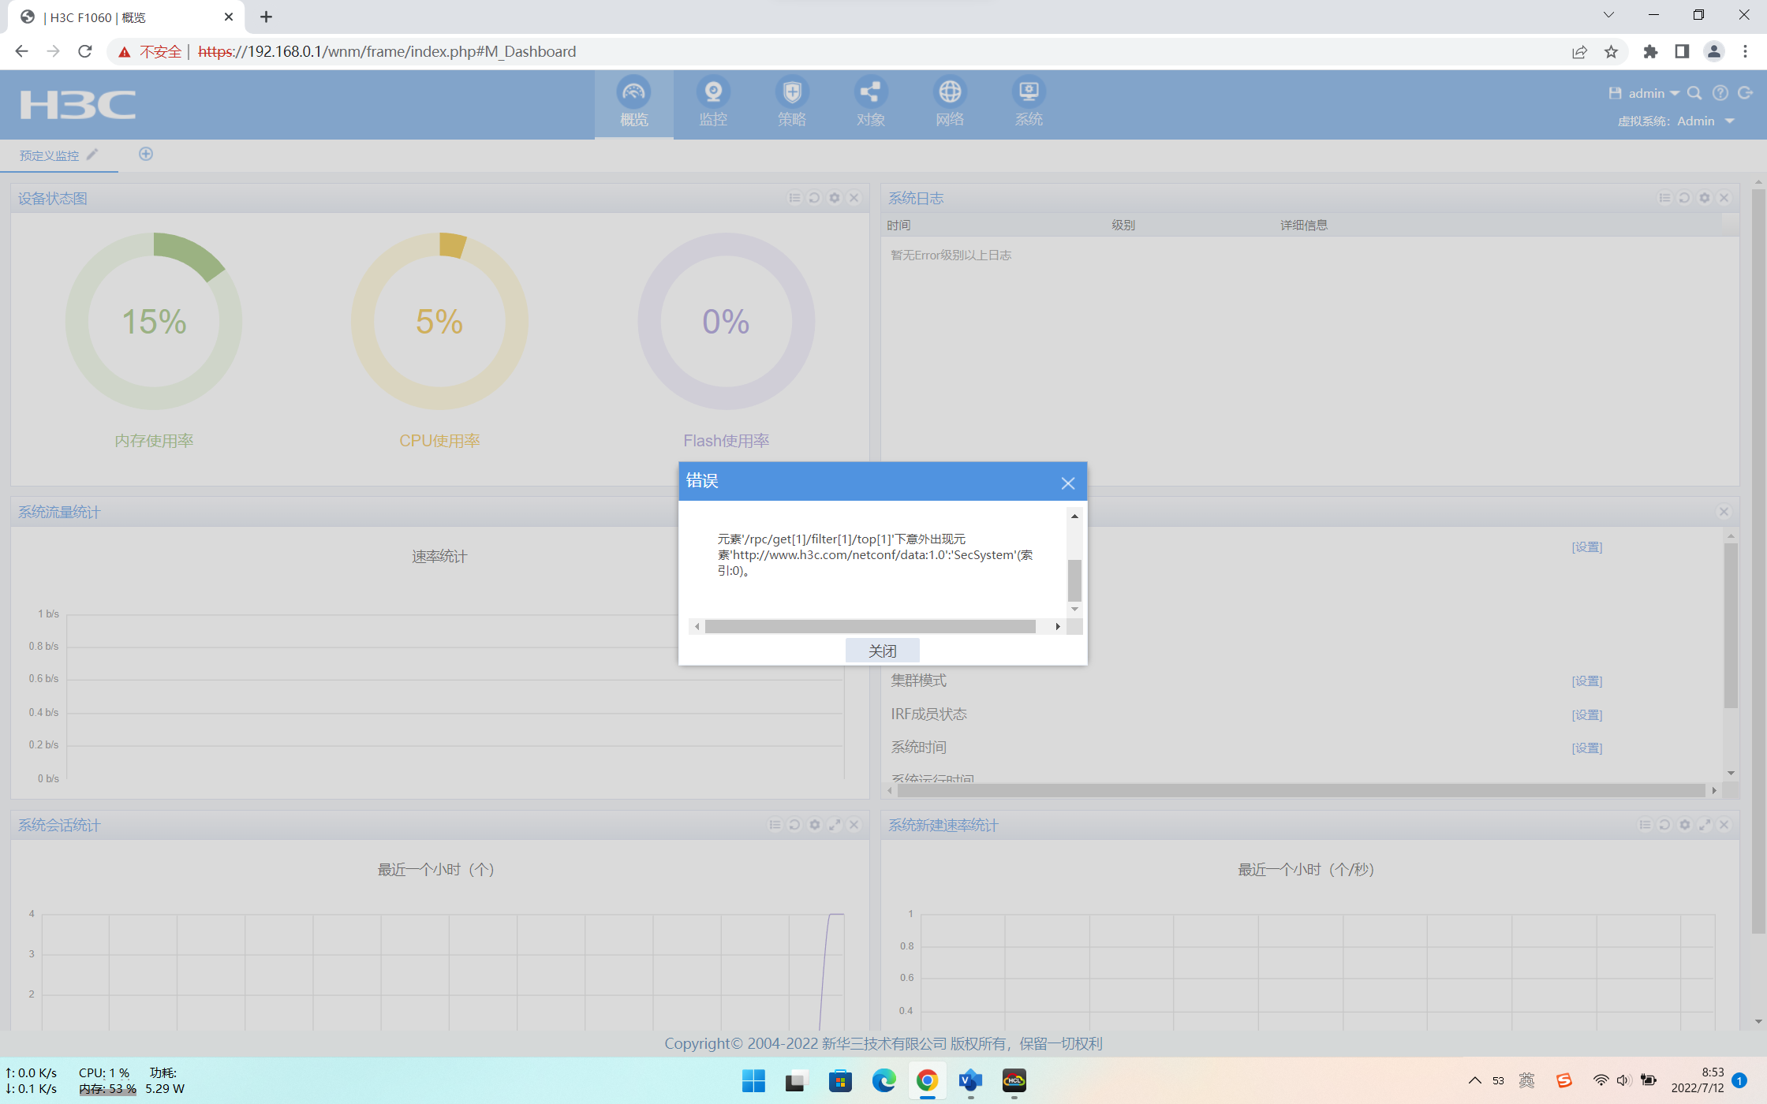
Task: Expand the 虚拟系统 Admin dropdown
Action: coord(1730,121)
